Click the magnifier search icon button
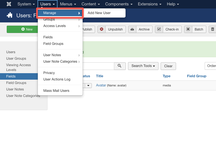This screenshot has width=216, height=162. [x=120, y=66]
